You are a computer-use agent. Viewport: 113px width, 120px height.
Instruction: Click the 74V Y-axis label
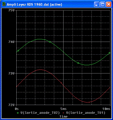pos(11,42)
